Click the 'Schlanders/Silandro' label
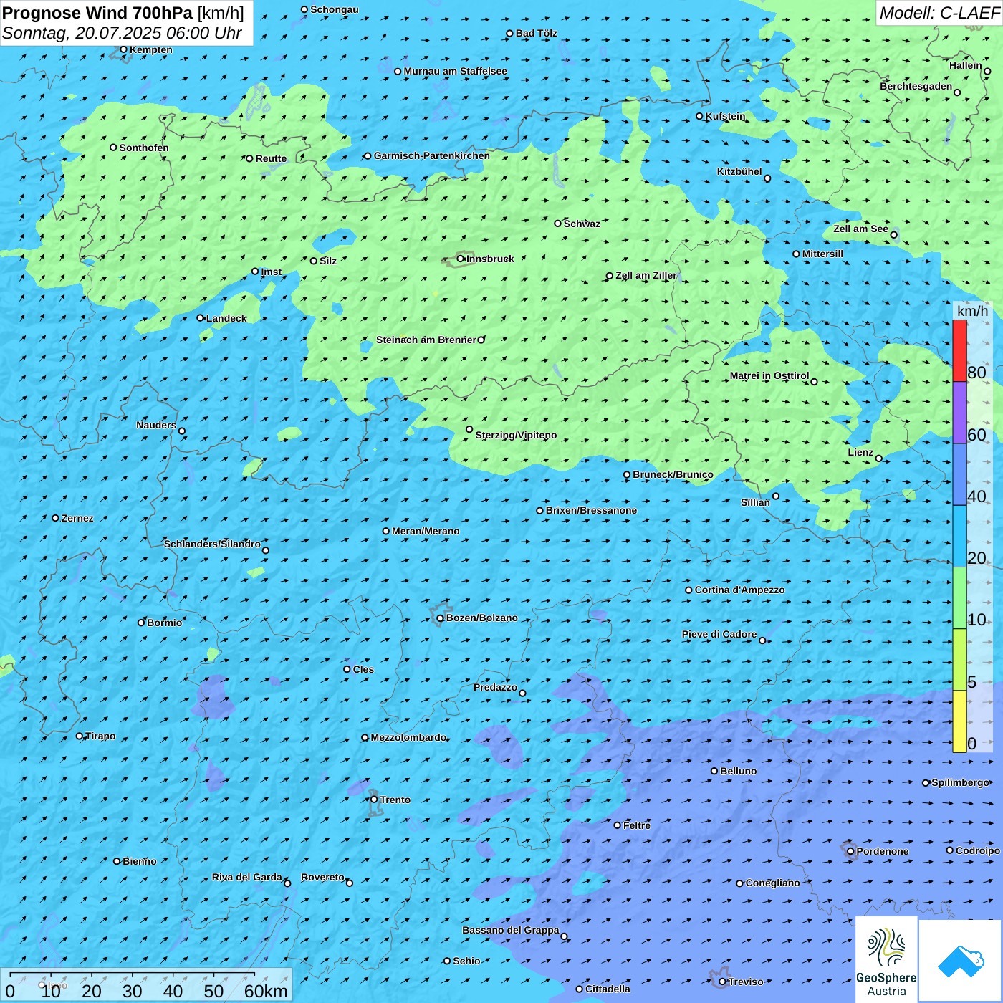Viewport: 1003px width, 1003px height. 212,544
